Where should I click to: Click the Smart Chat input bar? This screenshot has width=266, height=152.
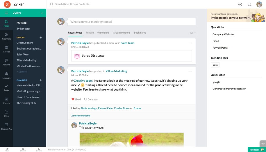coord(147,150)
